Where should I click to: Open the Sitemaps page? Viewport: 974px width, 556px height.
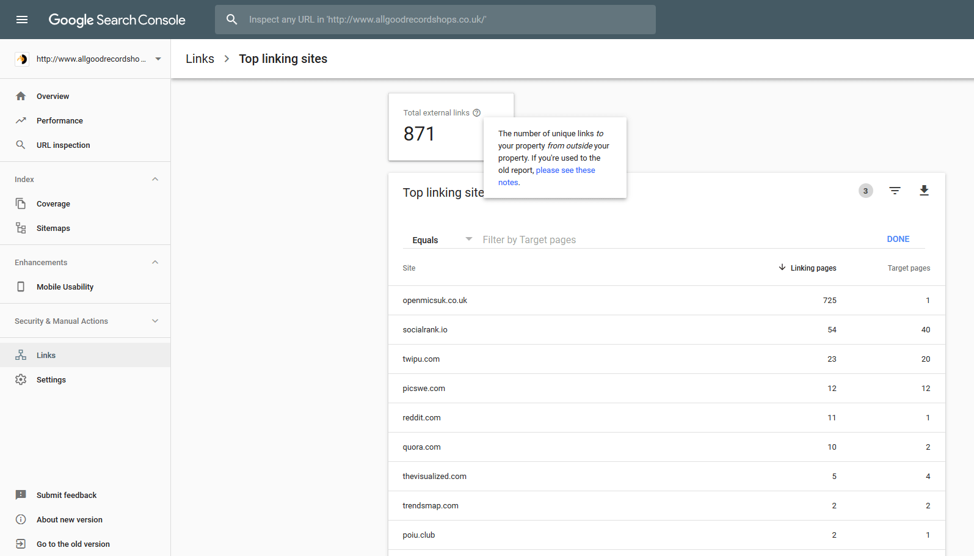(85, 228)
